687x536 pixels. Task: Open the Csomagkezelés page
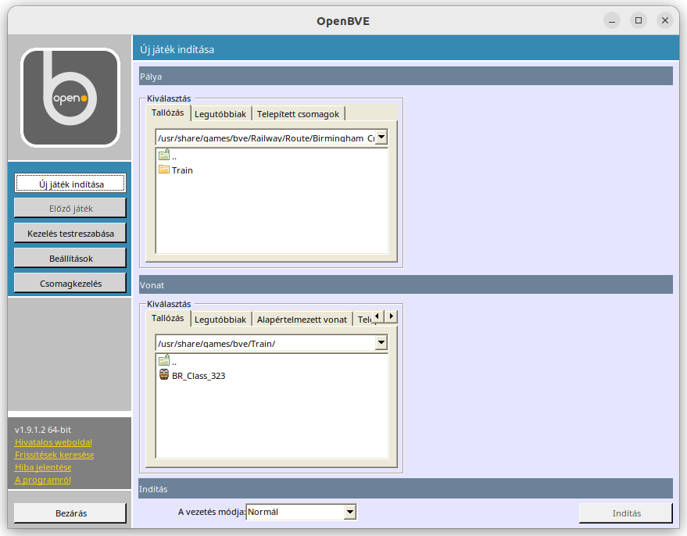pyautogui.click(x=70, y=284)
